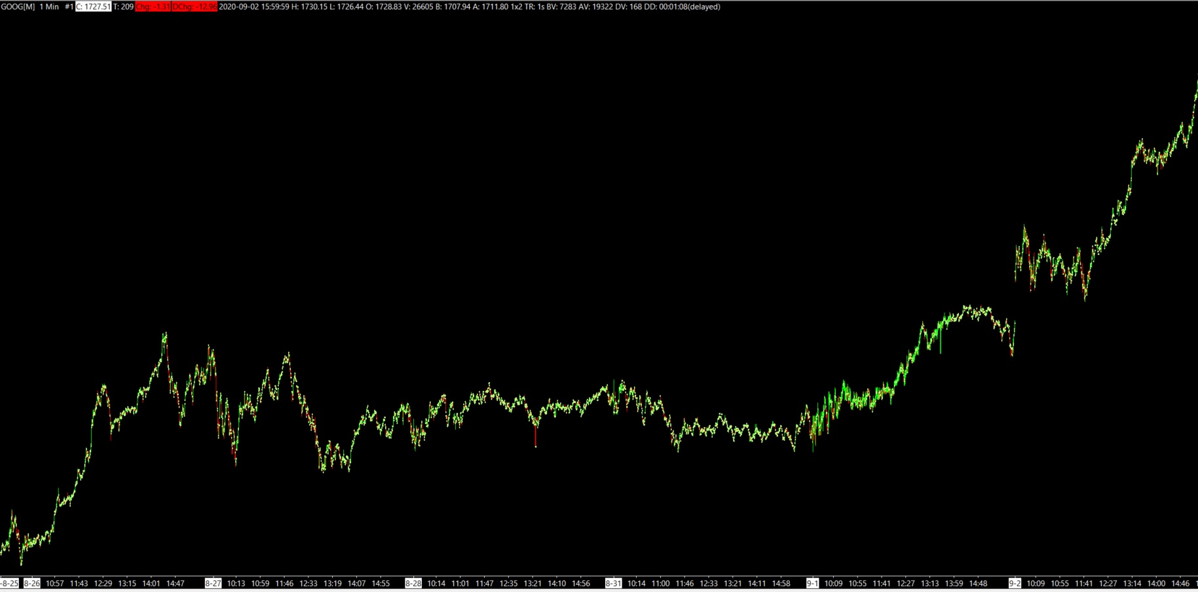Click the 13:14 time axis label
Viewport: 1198px width, 592px height.
1132,583
